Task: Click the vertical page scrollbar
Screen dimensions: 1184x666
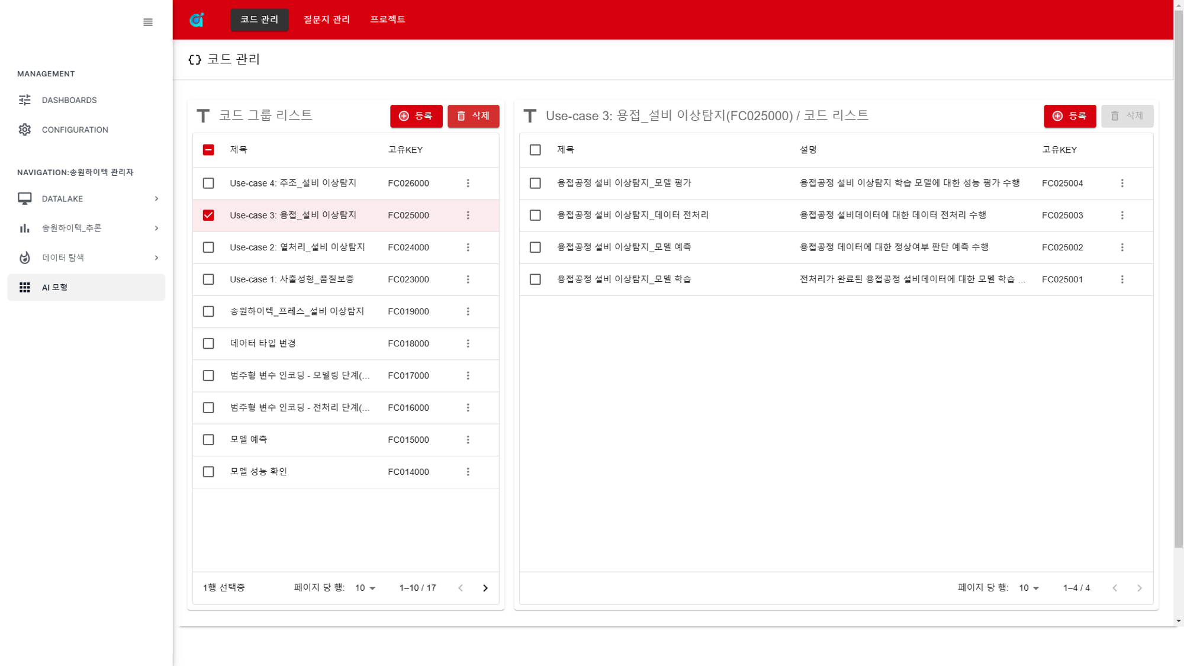Action: [x=1178, y=278]
